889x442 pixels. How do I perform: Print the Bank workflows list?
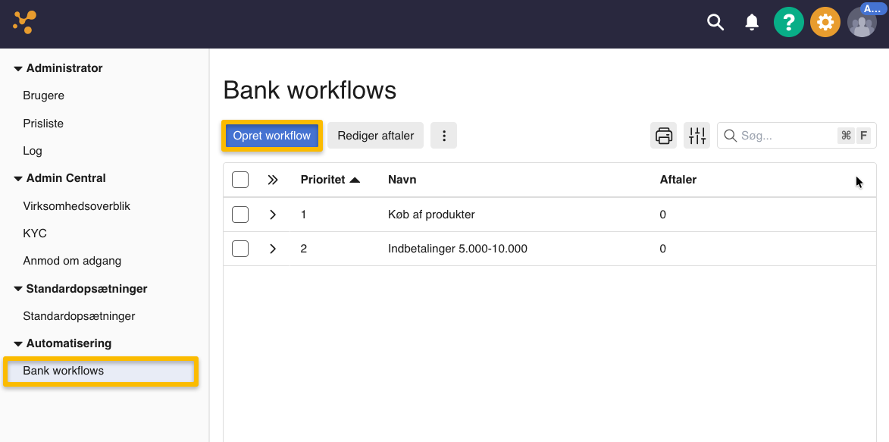pyautogui.click(x=663, y=135)
